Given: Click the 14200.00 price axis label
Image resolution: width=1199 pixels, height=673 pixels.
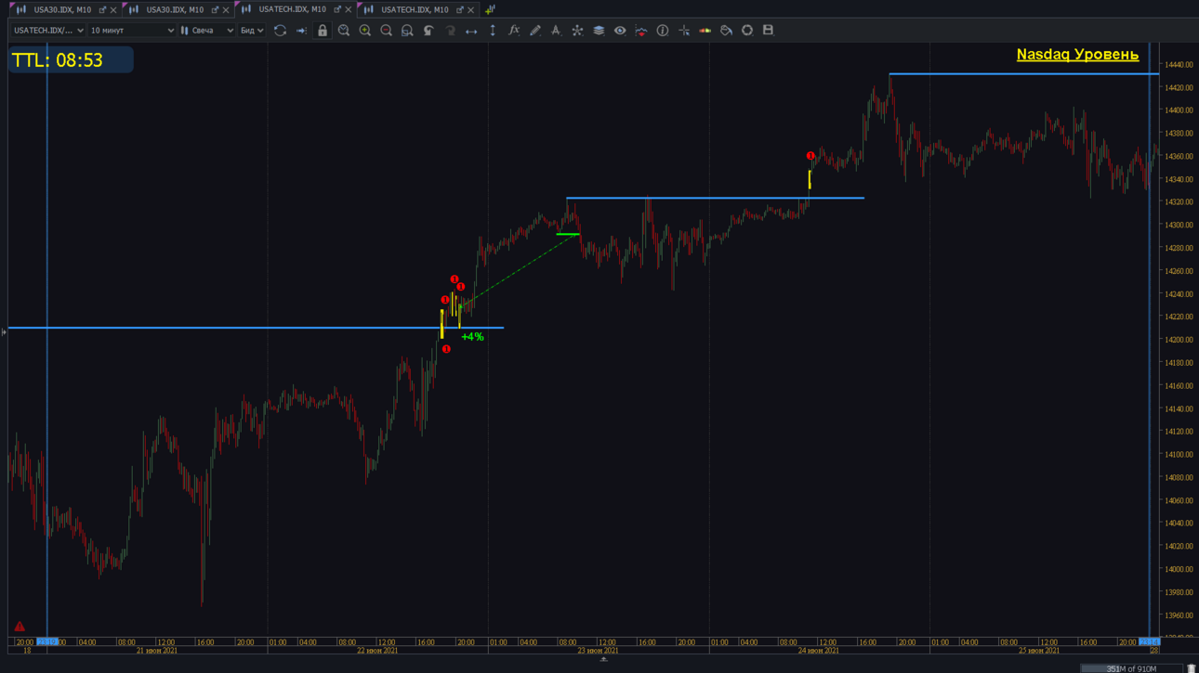Looking at the screenshot, I should 1179,340.
